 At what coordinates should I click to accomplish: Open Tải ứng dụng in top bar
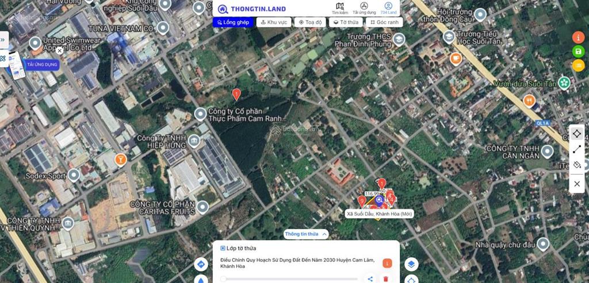[364, 8]
